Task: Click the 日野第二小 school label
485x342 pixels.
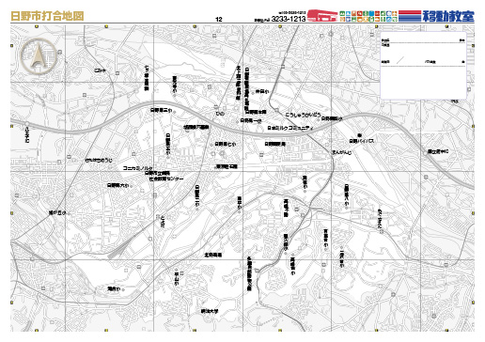Action: [x=162, y=110]
